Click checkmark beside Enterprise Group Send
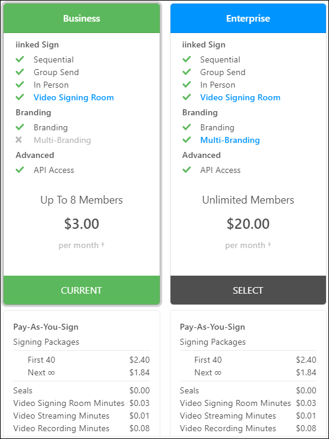Screen dimensions: 329x439 [x=187, y=72]
